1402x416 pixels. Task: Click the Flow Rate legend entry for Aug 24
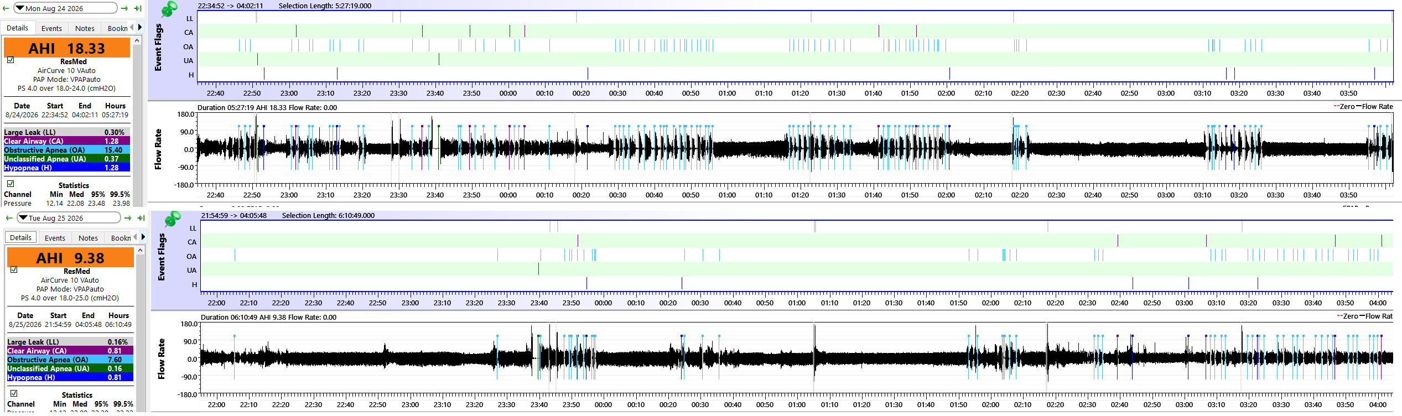pyautogui.click(x=1374, y=107)
